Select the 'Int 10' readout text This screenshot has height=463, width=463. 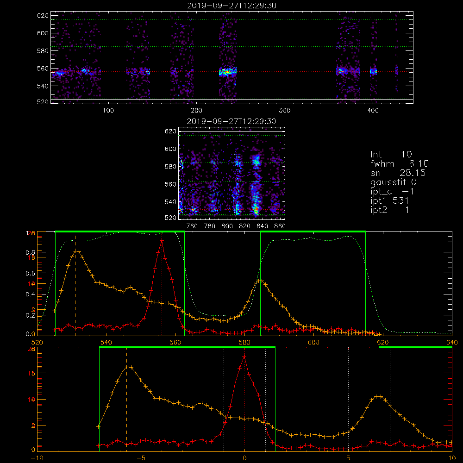[391, 155]
